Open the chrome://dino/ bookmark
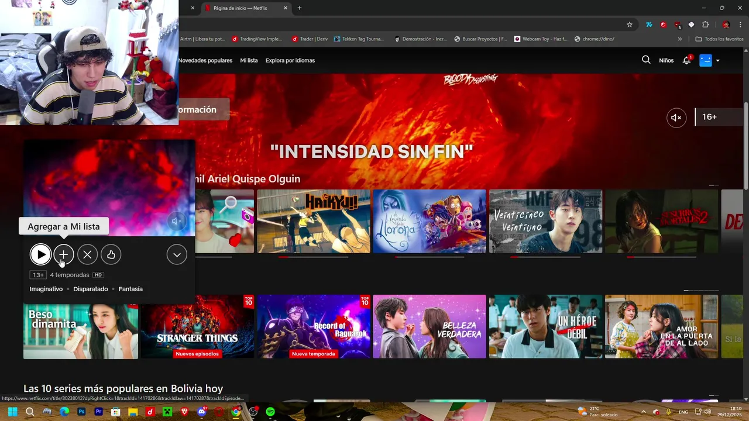The image size is (749, 421). (594, 39)
